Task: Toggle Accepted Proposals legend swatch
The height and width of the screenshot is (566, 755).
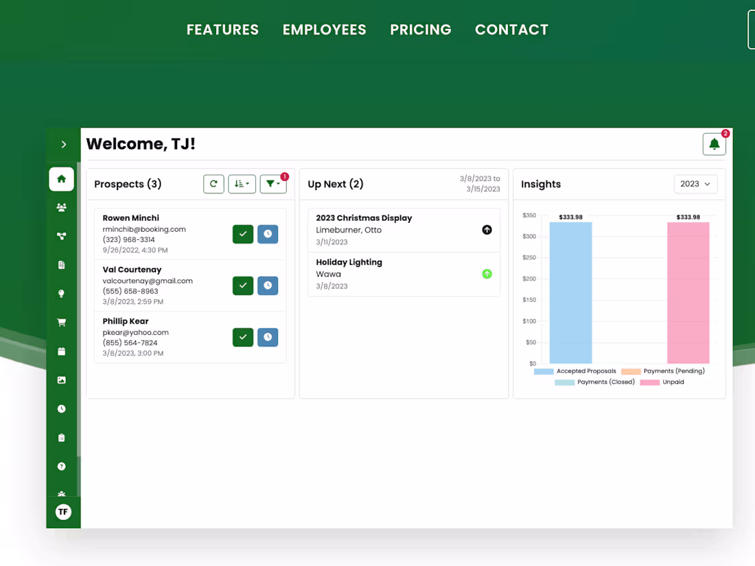Action: [x=544, y=371]
